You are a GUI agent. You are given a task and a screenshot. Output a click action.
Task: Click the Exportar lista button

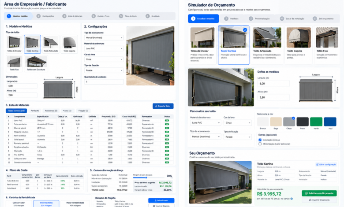[163, 106]
